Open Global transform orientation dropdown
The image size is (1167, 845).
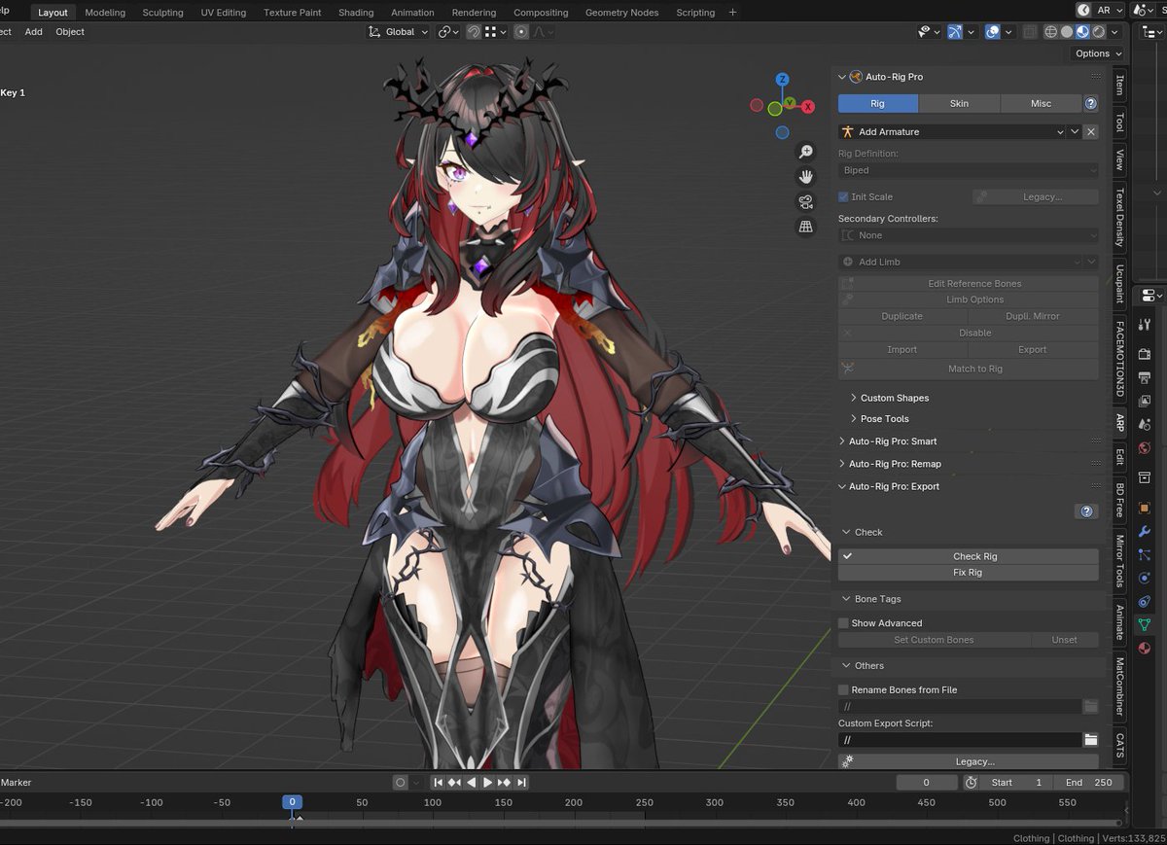pos(399,32)
